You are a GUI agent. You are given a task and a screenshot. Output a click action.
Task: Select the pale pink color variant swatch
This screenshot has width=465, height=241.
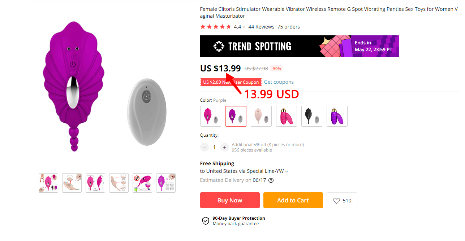coord(261,116)
